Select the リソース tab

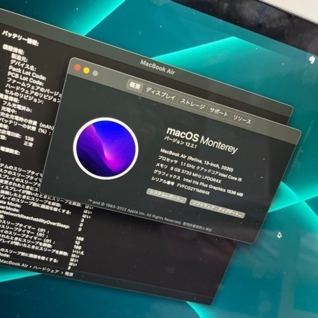coord(242,119)
